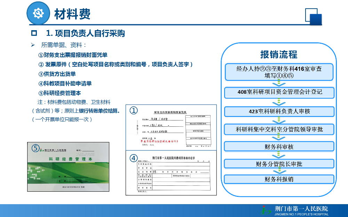Click the 报销流程 heading
The image size is (348, 217).
[x=279, y=55]
